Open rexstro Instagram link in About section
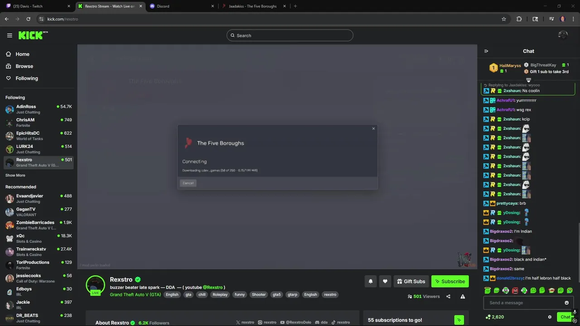The height and width of the screenshot is (326, 580). point(267,322)
